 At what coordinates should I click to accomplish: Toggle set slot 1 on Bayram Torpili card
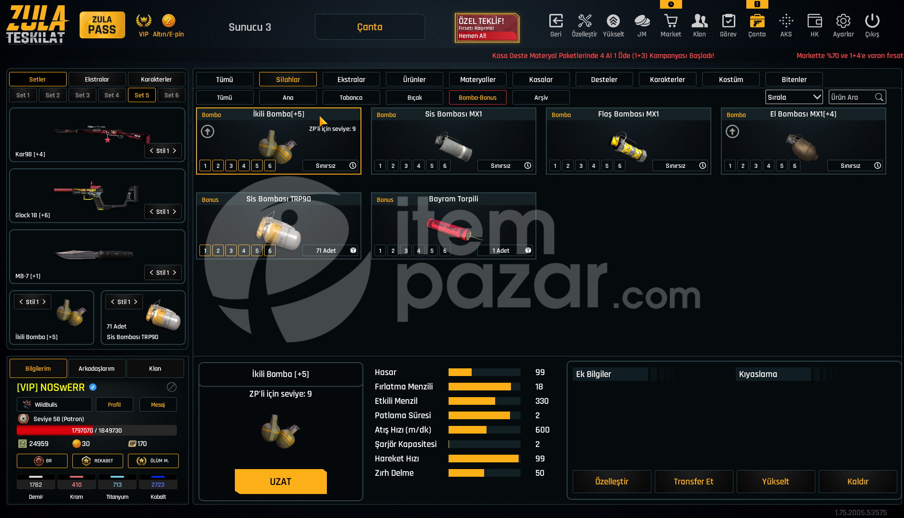pos(380,250)
